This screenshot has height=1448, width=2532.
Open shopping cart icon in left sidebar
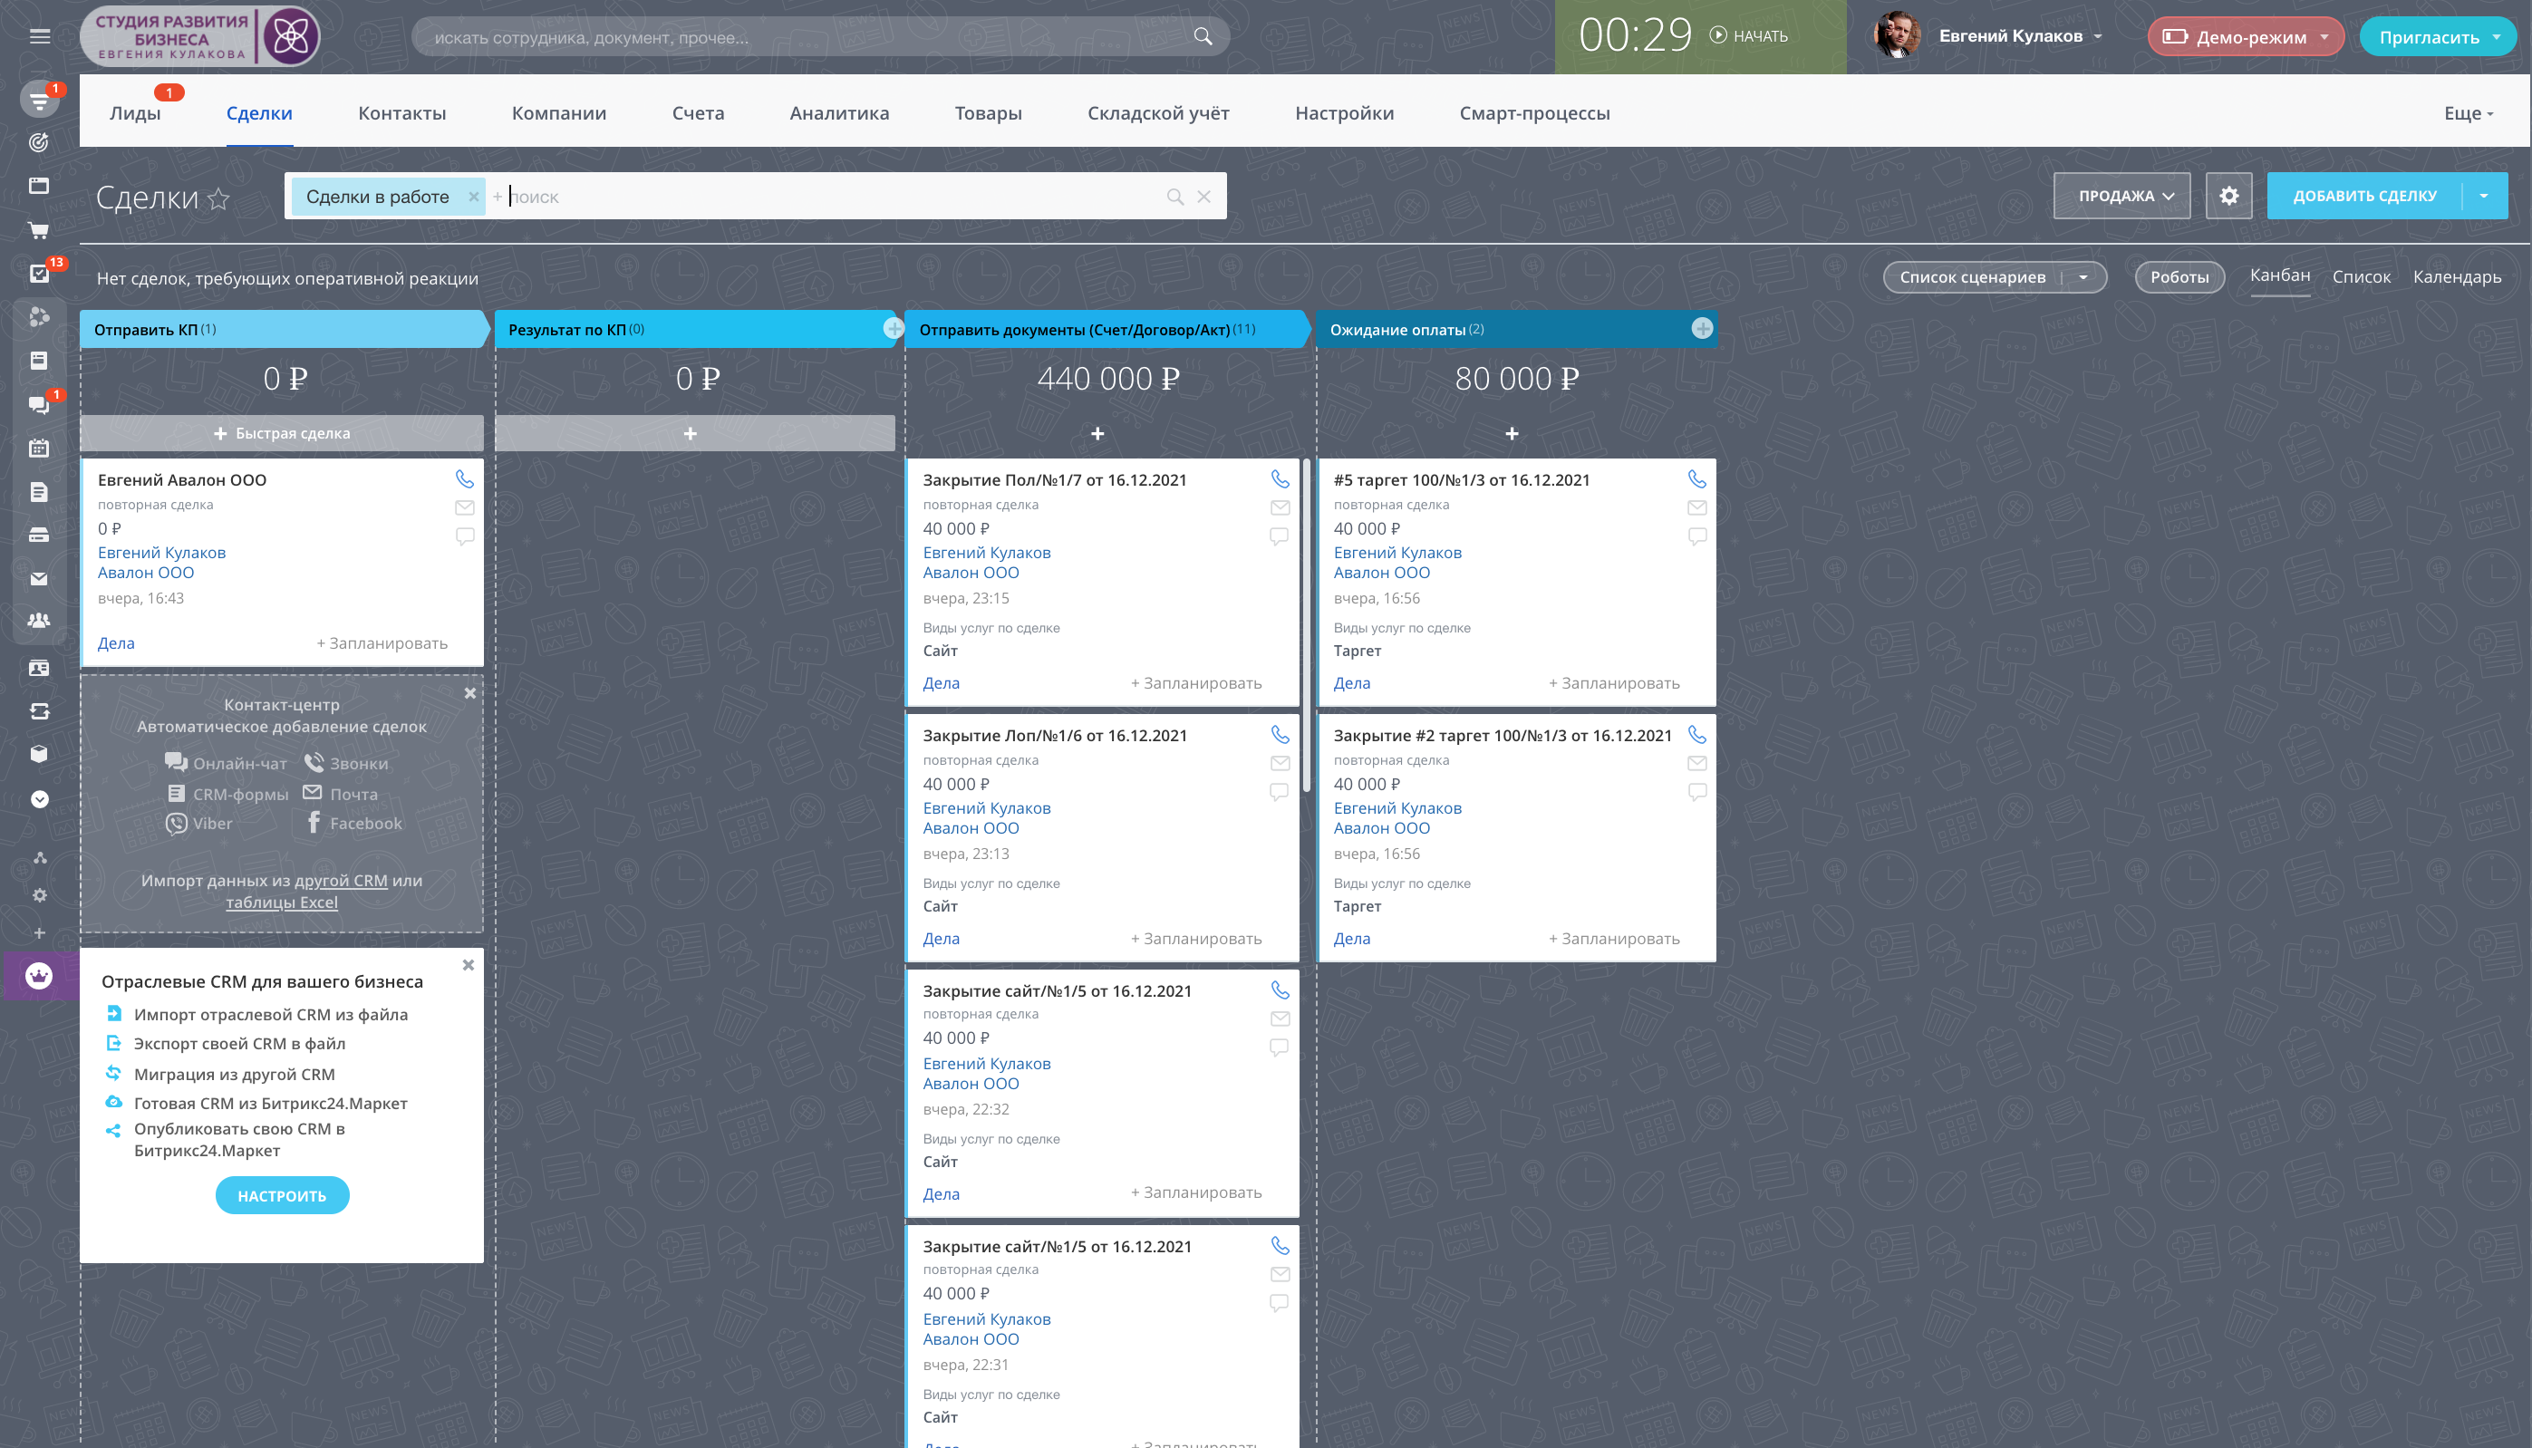[x=39, y=231]
